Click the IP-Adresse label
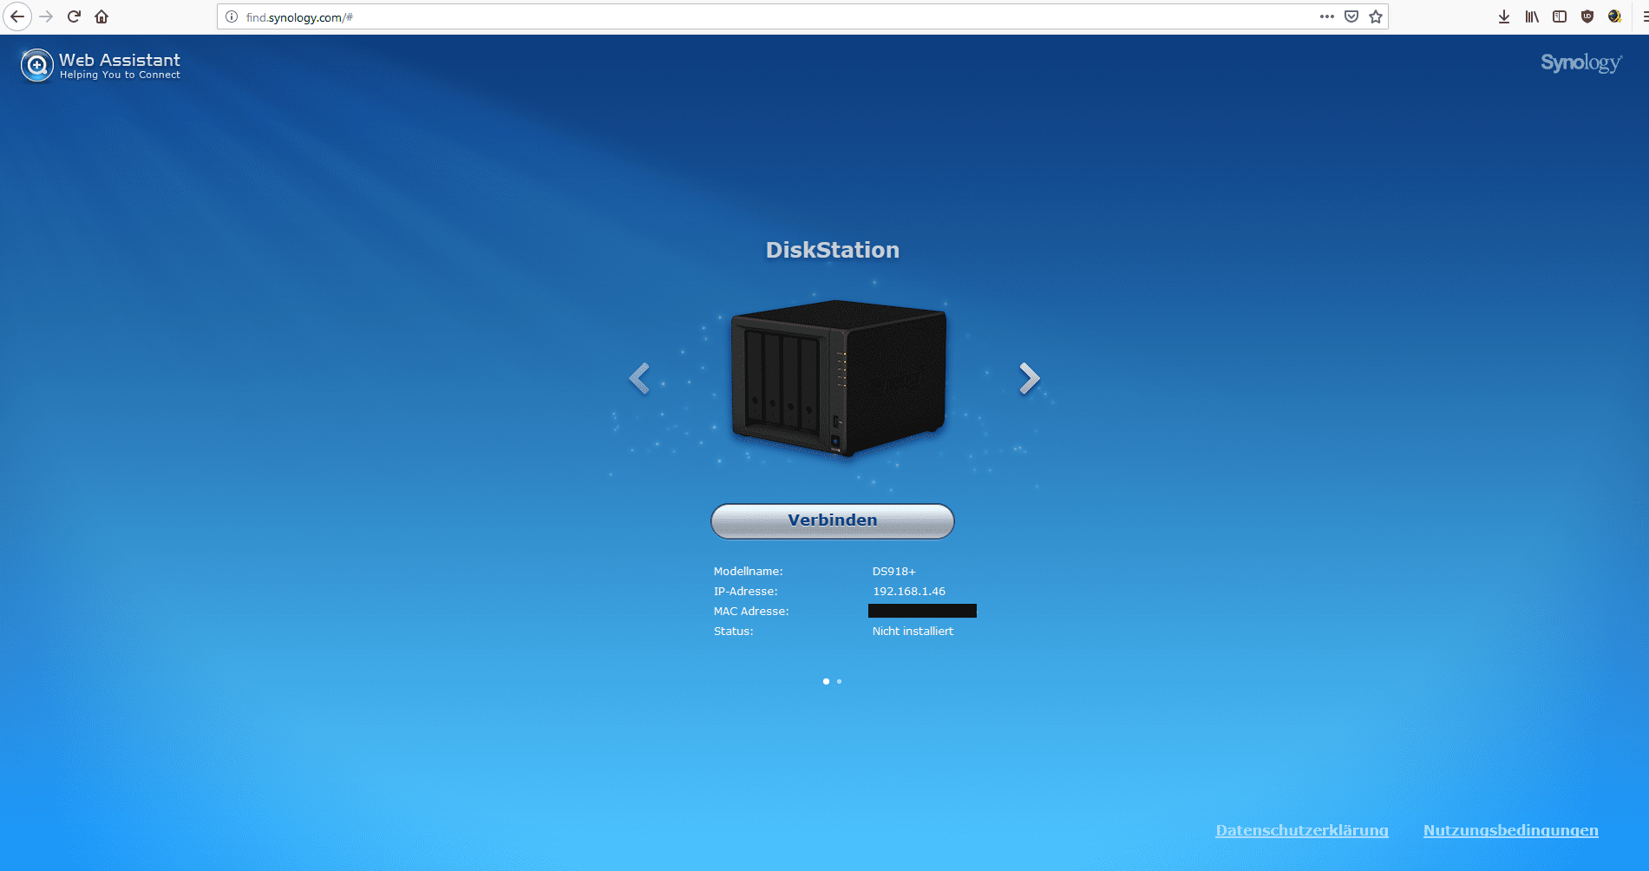The width and height of the screenshot is (1649, 871). pos(746,591)
